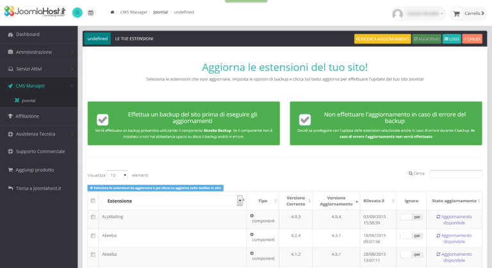Screen dimensions: 492x268
Task: Click the Cerca search input field
Action: [x=455, y=173]
